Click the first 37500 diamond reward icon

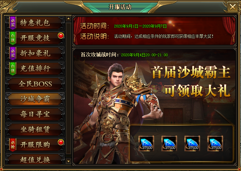[146, 143]
